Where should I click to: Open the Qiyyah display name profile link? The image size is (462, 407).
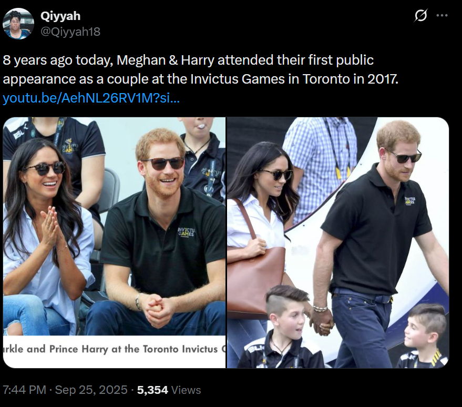(x=60, y=16)
